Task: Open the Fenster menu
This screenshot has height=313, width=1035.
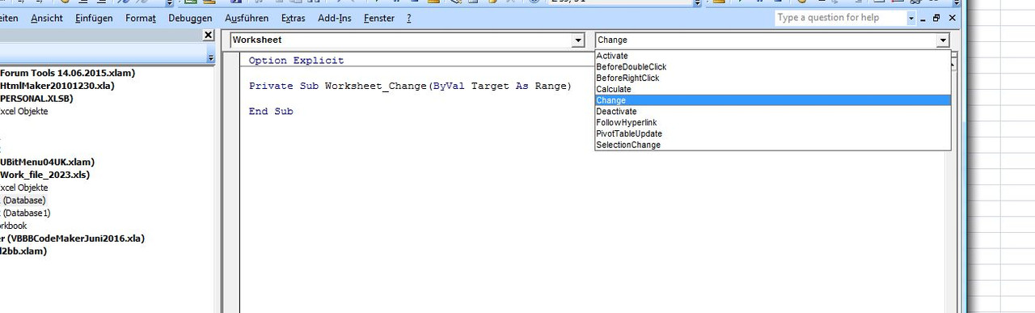Action: [379, 18]
